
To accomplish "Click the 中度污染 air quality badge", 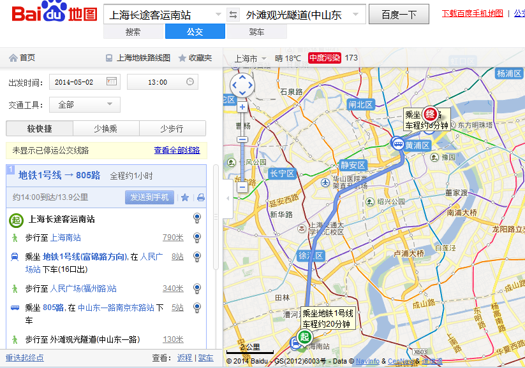I will coord(325,58).
